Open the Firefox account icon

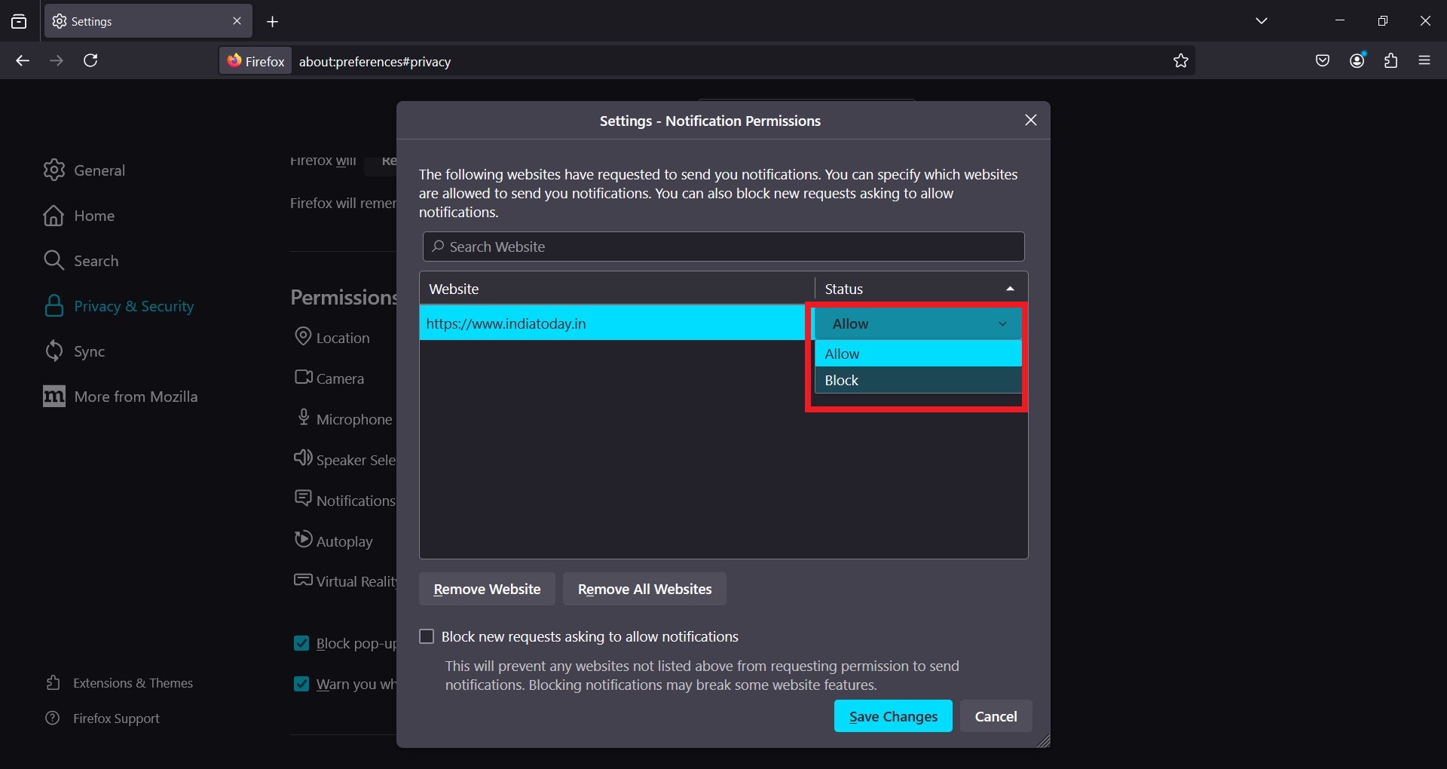tap(1357, 60)
